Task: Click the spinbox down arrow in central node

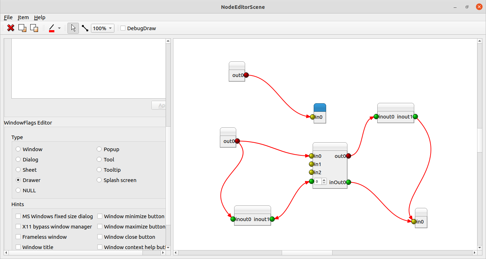Action: tap(324, 183)
